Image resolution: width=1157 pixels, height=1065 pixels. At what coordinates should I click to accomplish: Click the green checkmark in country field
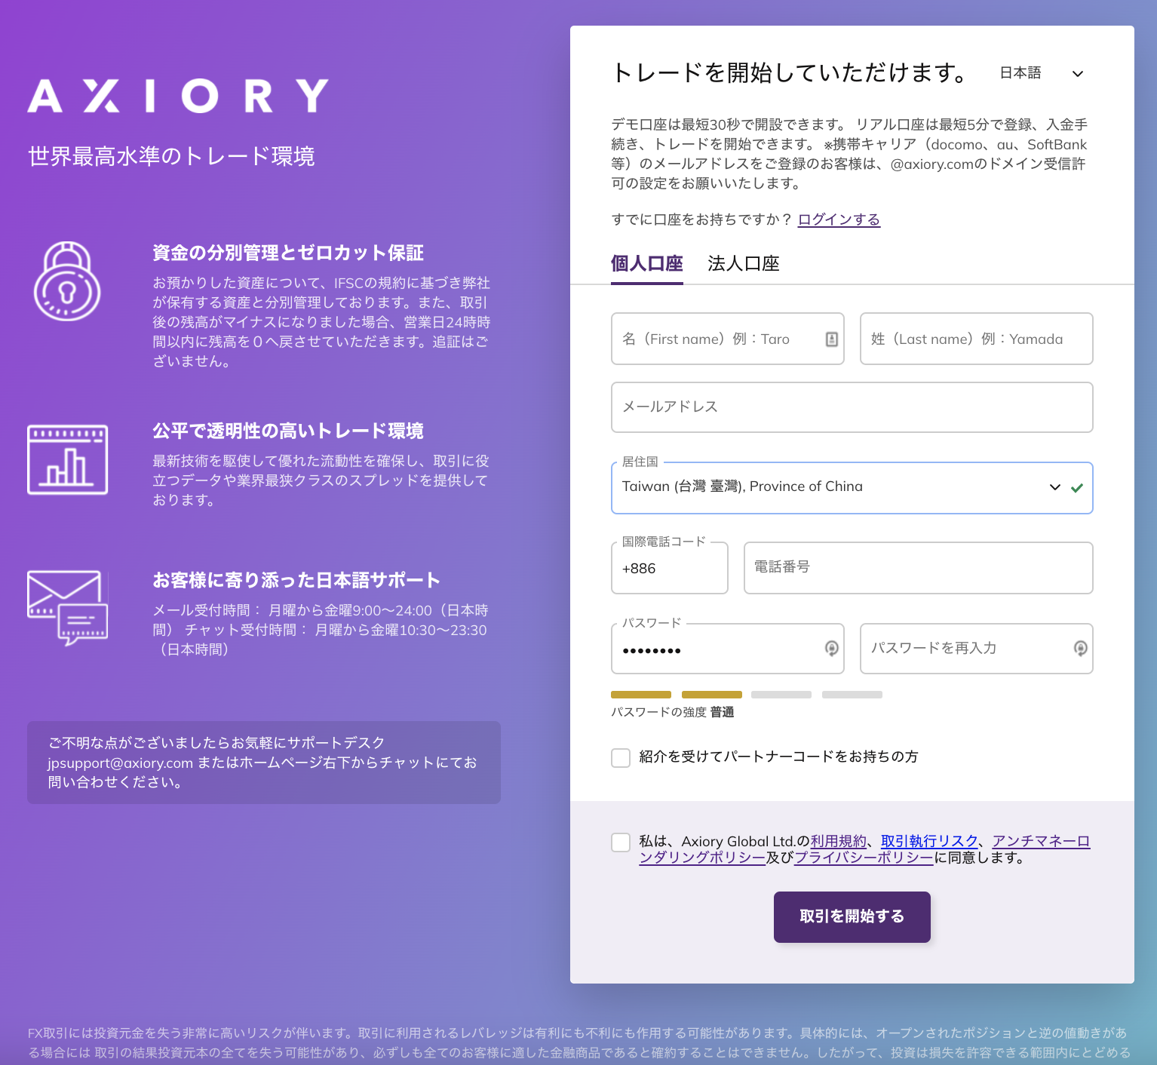point(1077,487)
